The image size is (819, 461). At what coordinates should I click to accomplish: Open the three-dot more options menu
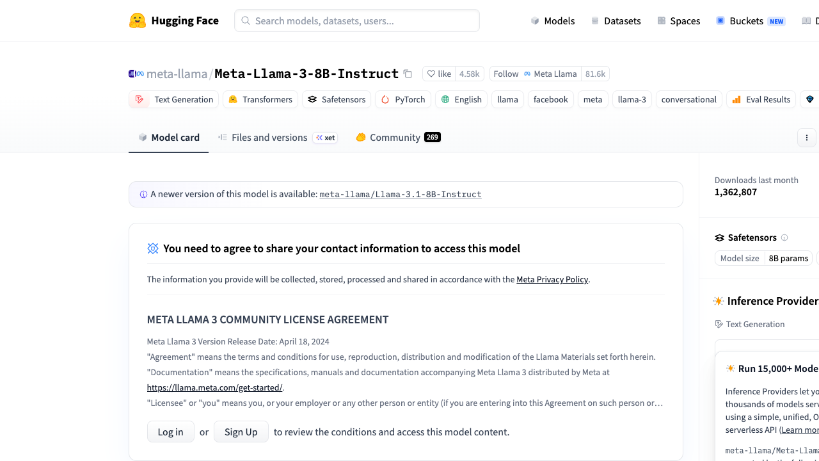[x=807, y=138]
